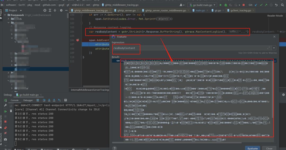Image resolution: width=286 pixels, height=150 pixels.
Task: Mute breakpoints in debug sidebar
Action: (x=6, y=133)
